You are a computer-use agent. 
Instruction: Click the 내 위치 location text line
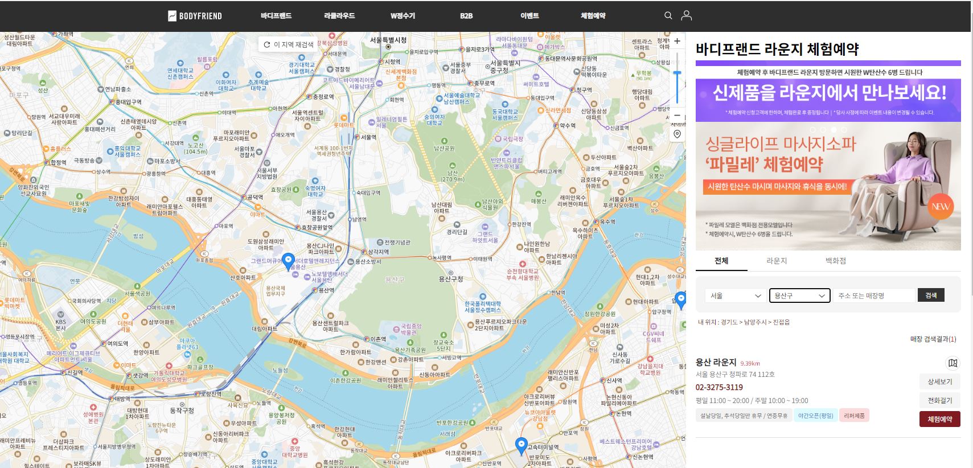[744, 322]
